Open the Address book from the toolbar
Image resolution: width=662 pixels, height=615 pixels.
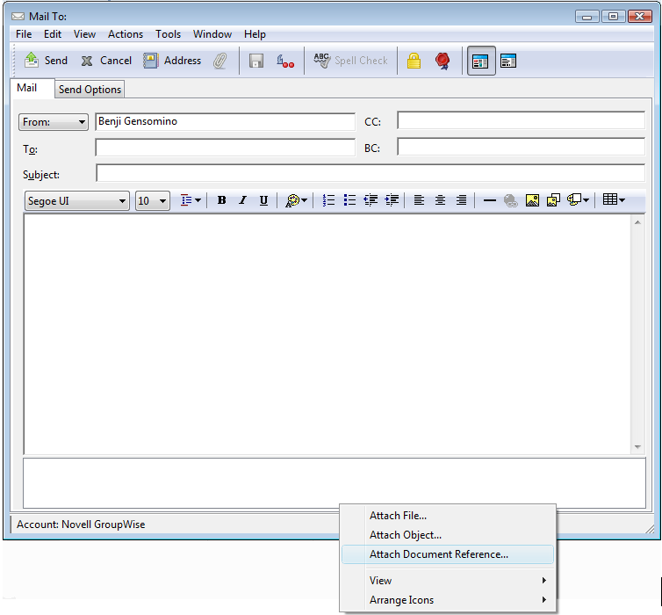click(x=172, y=61)
